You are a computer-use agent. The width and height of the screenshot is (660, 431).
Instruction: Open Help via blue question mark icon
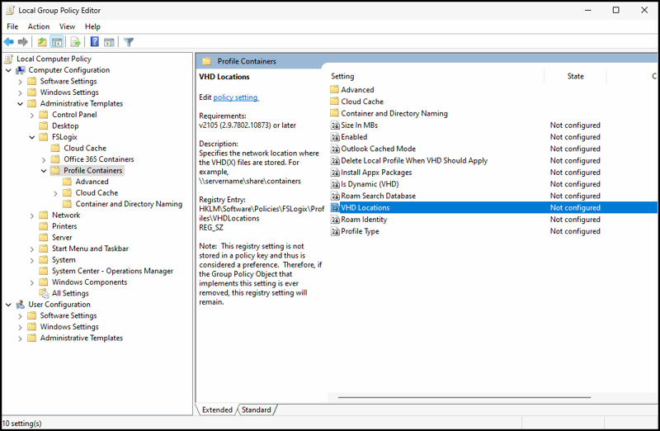pyautogui.click(x=95, y=42)
